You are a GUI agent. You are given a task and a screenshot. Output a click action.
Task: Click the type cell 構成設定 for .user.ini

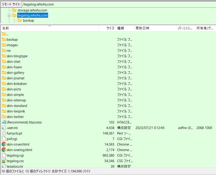124,128
